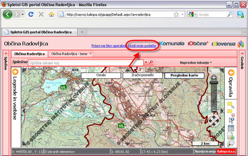Viewport: 248px width, 156px height.
Task: Expand the Splošno left sidebar chevron
Action: pyautogui.click(x=6, y=53)
